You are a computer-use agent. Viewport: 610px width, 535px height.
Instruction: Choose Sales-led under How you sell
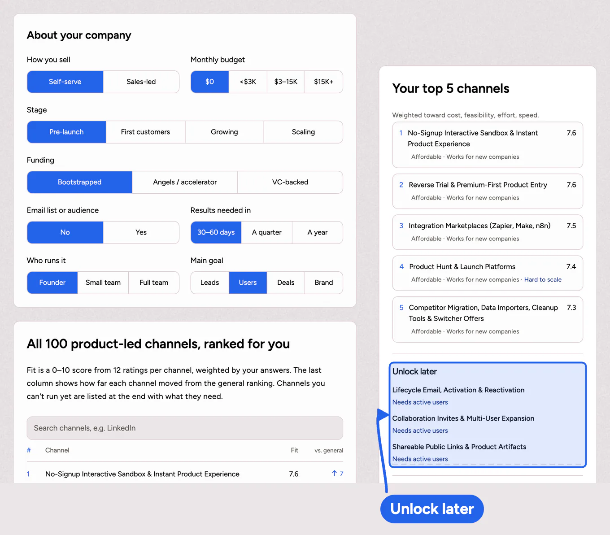pos(141,82)
